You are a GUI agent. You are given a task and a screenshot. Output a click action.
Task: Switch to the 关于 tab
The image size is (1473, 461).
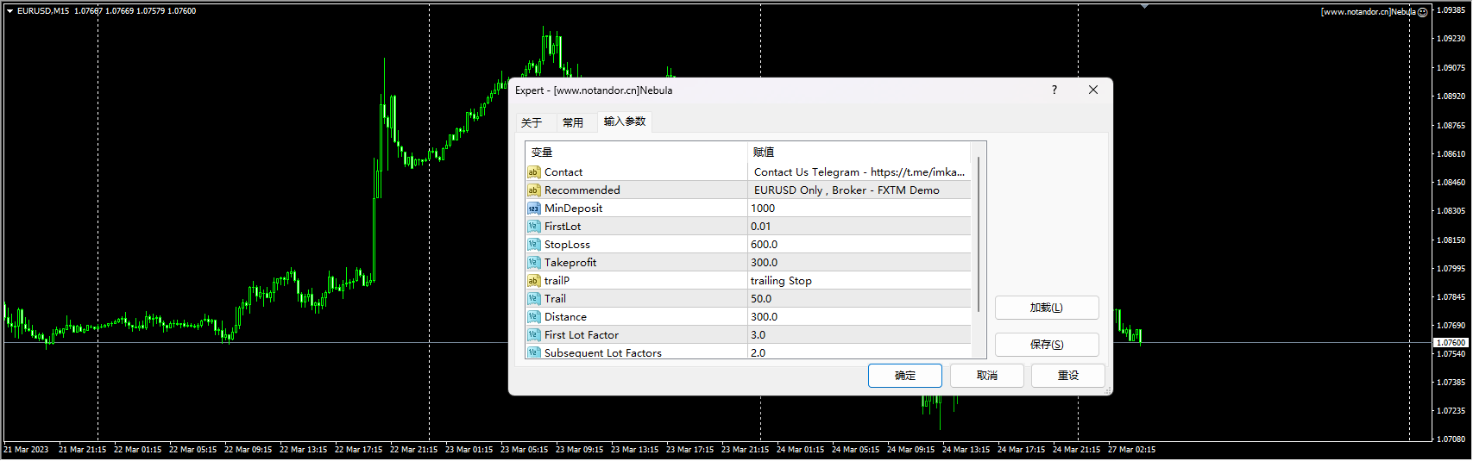click(x=532, y=122)
